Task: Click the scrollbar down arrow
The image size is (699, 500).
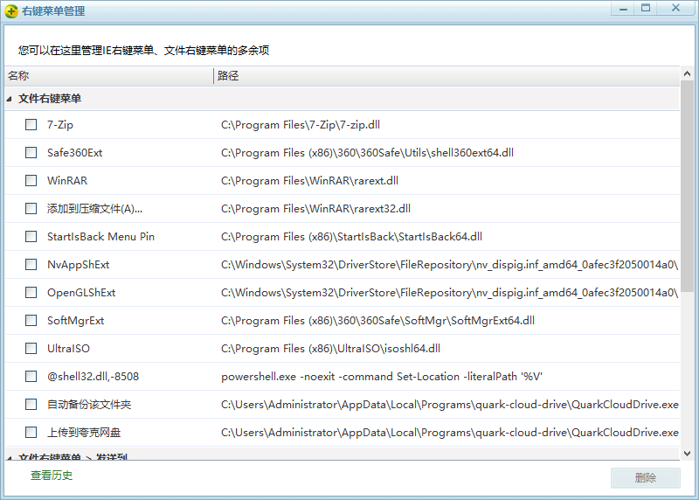Action: [687, 454]
